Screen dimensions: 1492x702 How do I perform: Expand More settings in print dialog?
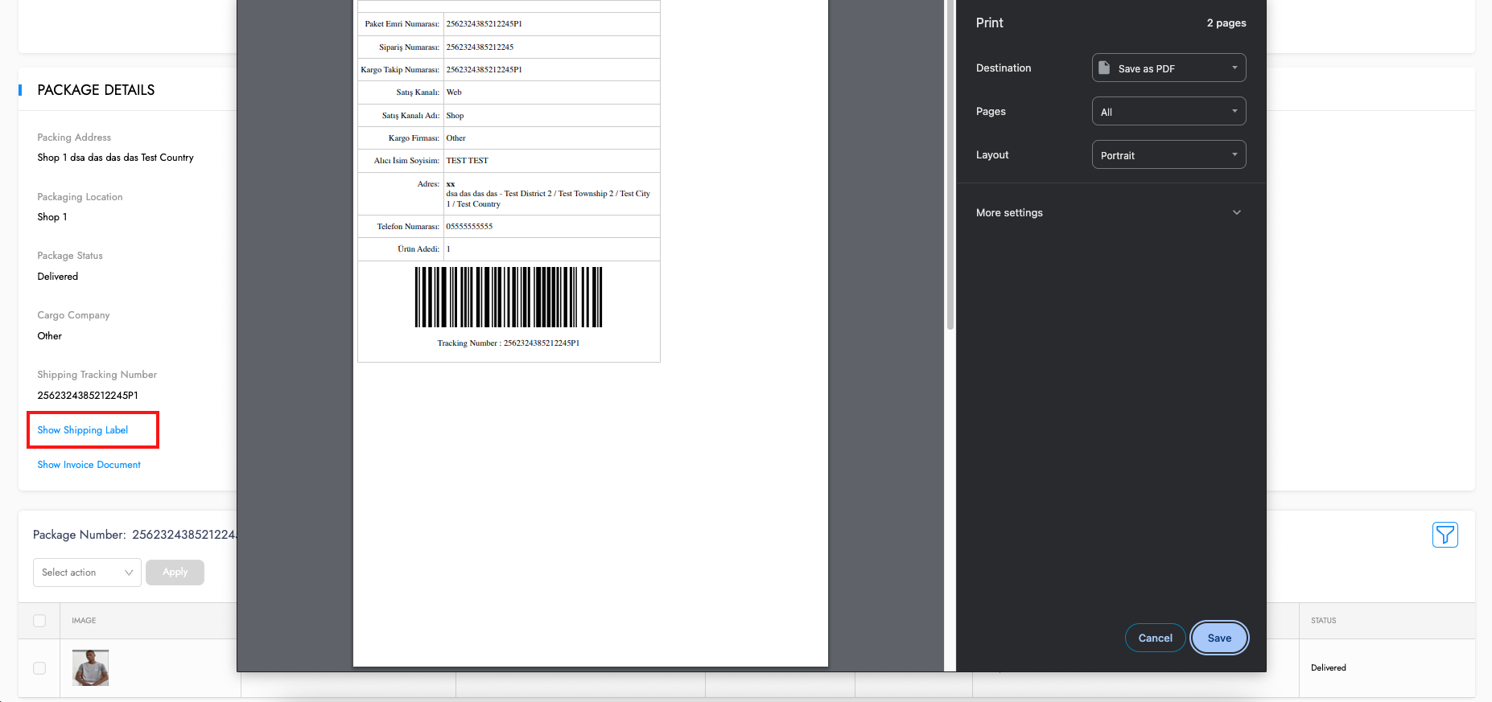[1110, 213]
